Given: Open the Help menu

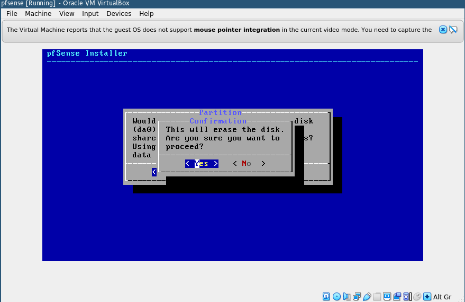Looking at the screenshot, I should [146, 14].
